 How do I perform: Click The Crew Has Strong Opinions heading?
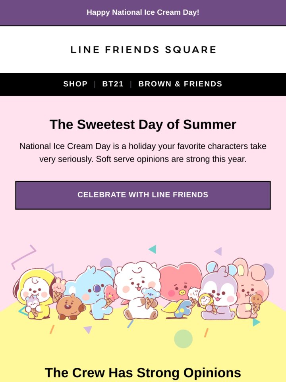coord(143,373)
